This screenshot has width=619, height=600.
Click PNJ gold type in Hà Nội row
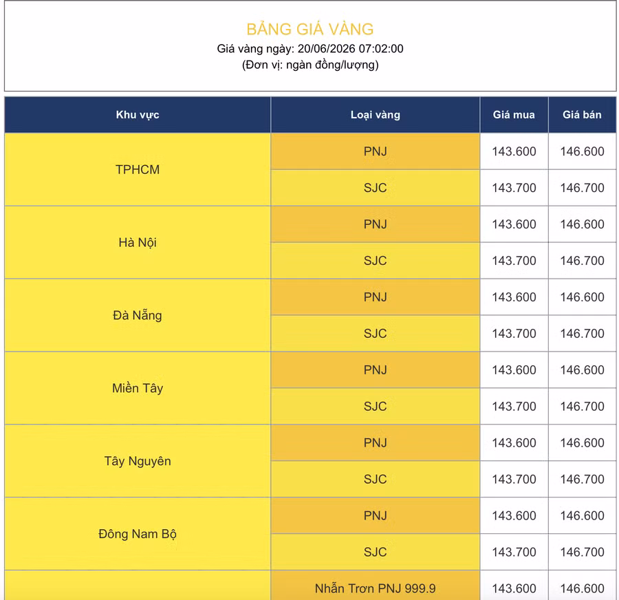coord(375,224)
